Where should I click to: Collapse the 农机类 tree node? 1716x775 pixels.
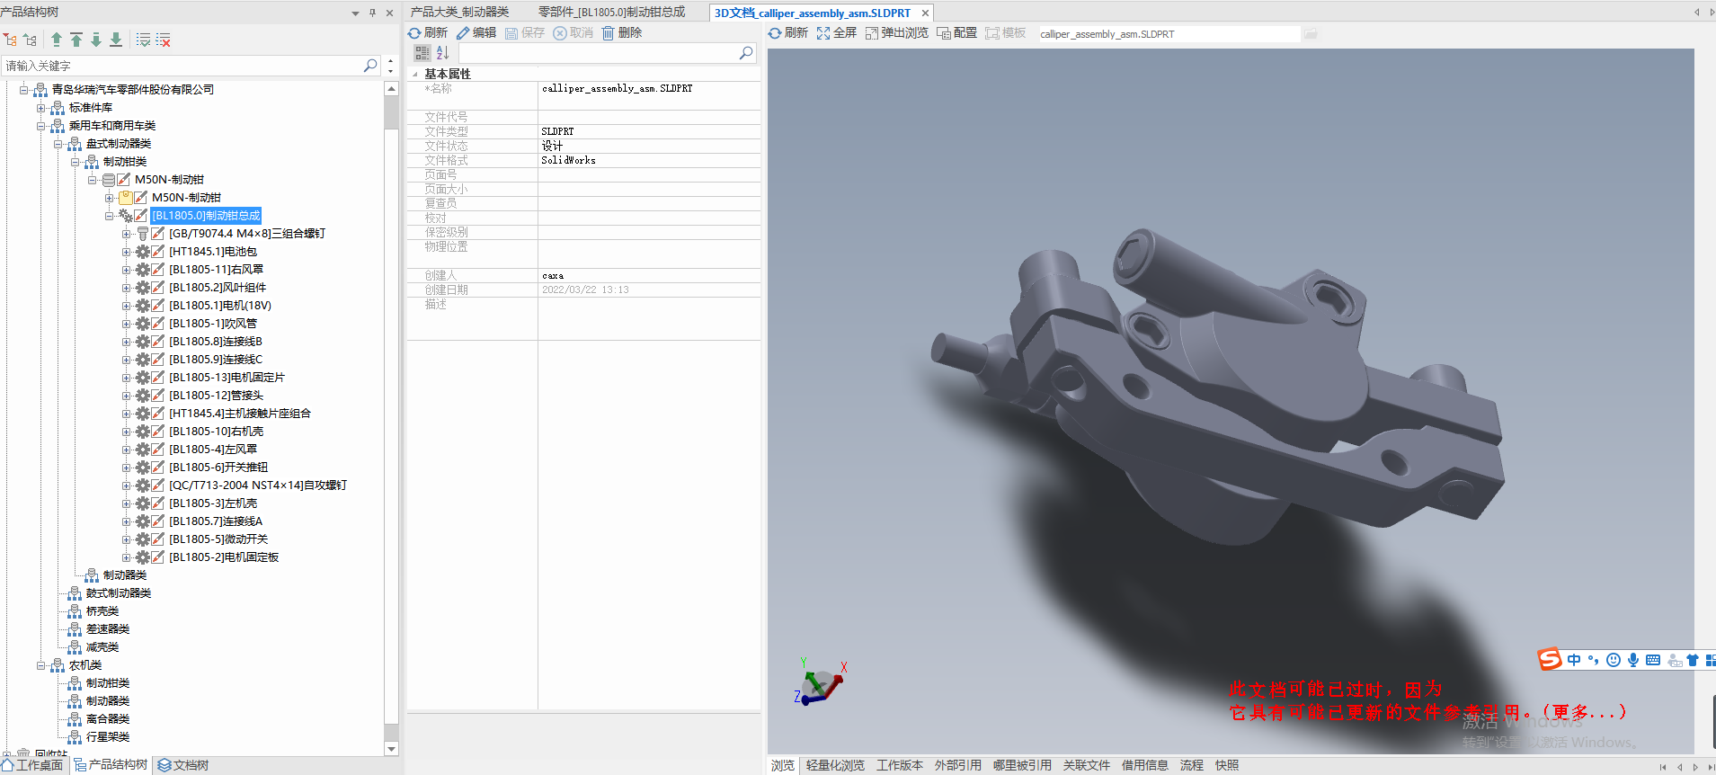click(x=41, y=665)
